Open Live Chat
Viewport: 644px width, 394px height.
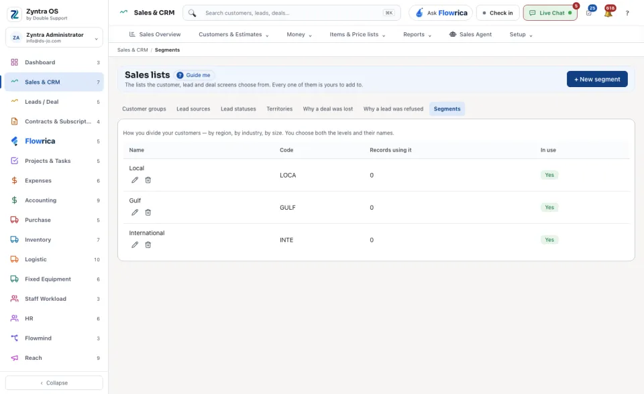click(x=550, y=13)
